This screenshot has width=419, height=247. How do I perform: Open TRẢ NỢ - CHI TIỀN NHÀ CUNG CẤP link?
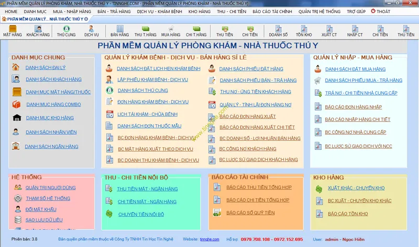tap(361, 93)
